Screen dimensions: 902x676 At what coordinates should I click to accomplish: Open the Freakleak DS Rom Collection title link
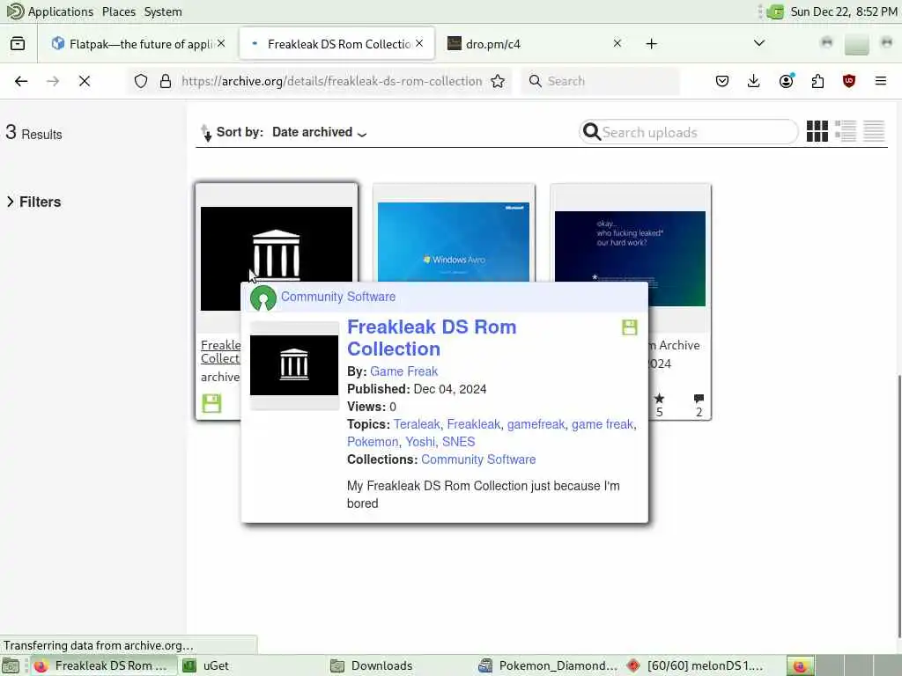point(432,337)
